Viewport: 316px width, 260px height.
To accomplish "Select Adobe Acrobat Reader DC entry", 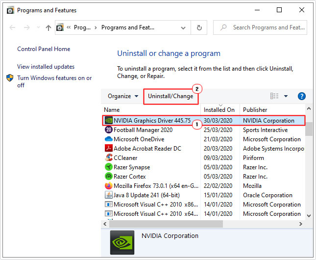I will (147, 149).
